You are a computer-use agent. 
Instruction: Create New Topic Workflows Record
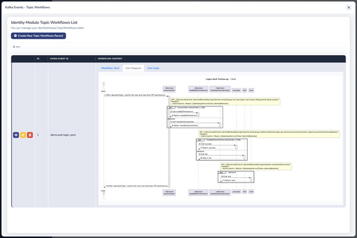39,36
